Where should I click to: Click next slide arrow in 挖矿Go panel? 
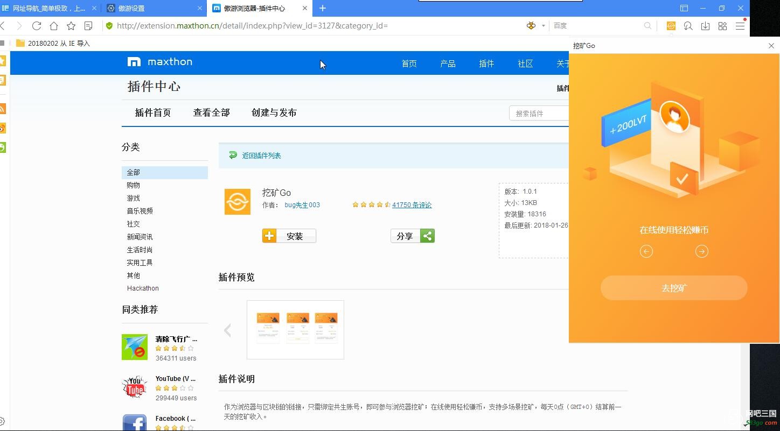click(701, 251)
